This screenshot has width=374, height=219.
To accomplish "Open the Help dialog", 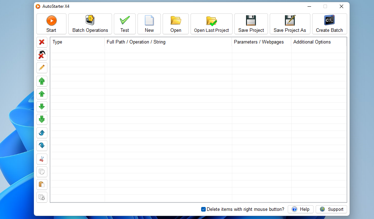I will [300, 209].
